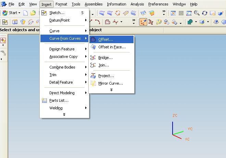
Task: Expand the curve toolbar overflow chevron
Action: (x=134, y=22)
